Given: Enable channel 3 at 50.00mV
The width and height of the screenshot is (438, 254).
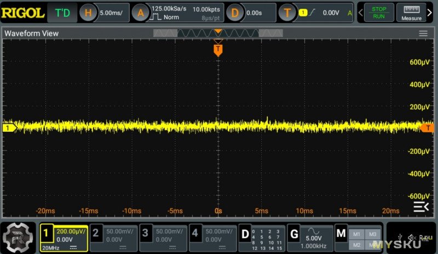Looking at the screenshot, I should (163, 238).
